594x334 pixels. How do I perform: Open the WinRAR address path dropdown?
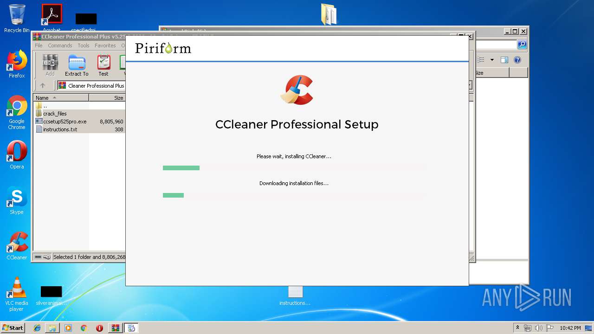tap(470, 85)
